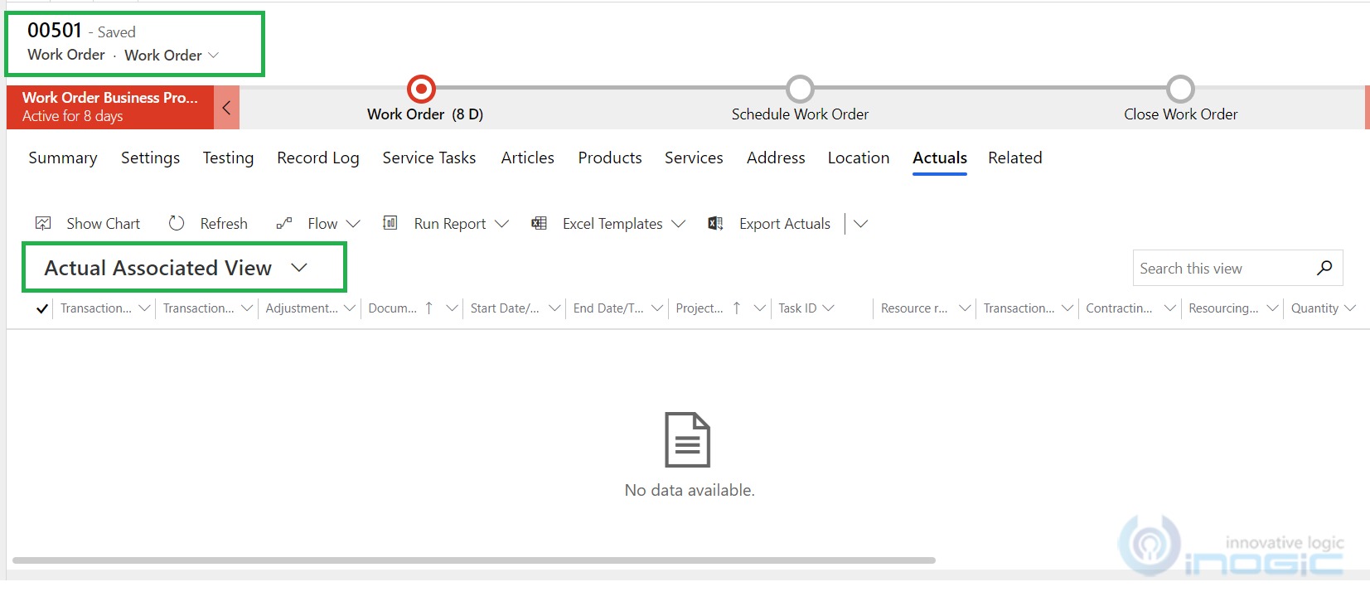Select the Schedule Work Order stage circle
The image size is (1370, 611).
(800, 88)
